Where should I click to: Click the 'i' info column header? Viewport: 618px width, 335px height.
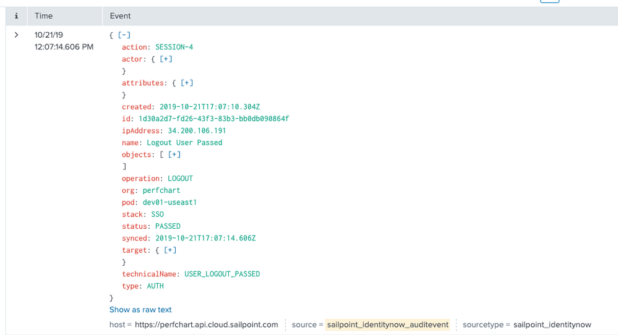(16, 15)
